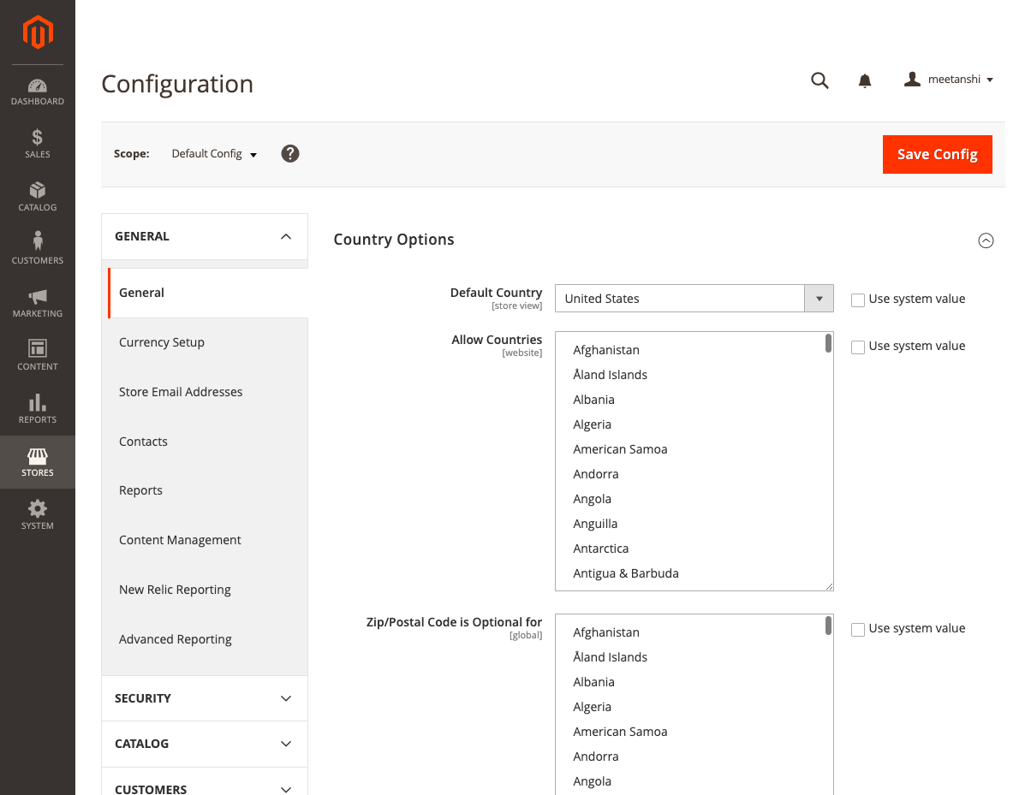Open the Marketing megaphone icon
The width and height of the screenshot is (1031, 795).
coord(38,296)
